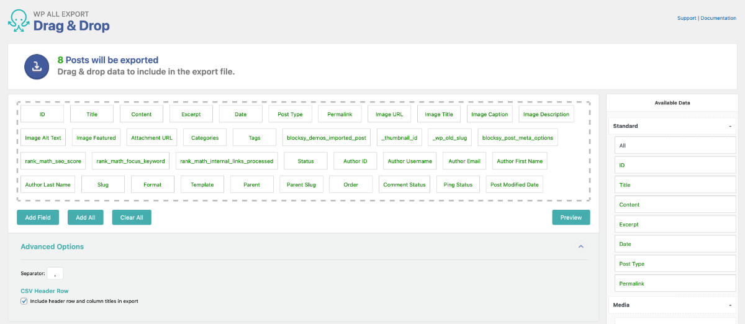The height and width of the screenshot is (324, 745).
Task: Click the blue export download icon
Action: (37, 66)
